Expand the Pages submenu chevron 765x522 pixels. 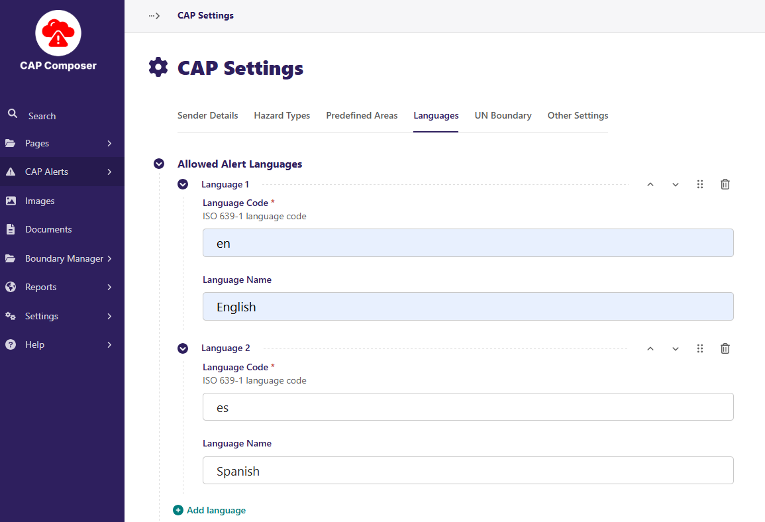[x=109, y=143]
